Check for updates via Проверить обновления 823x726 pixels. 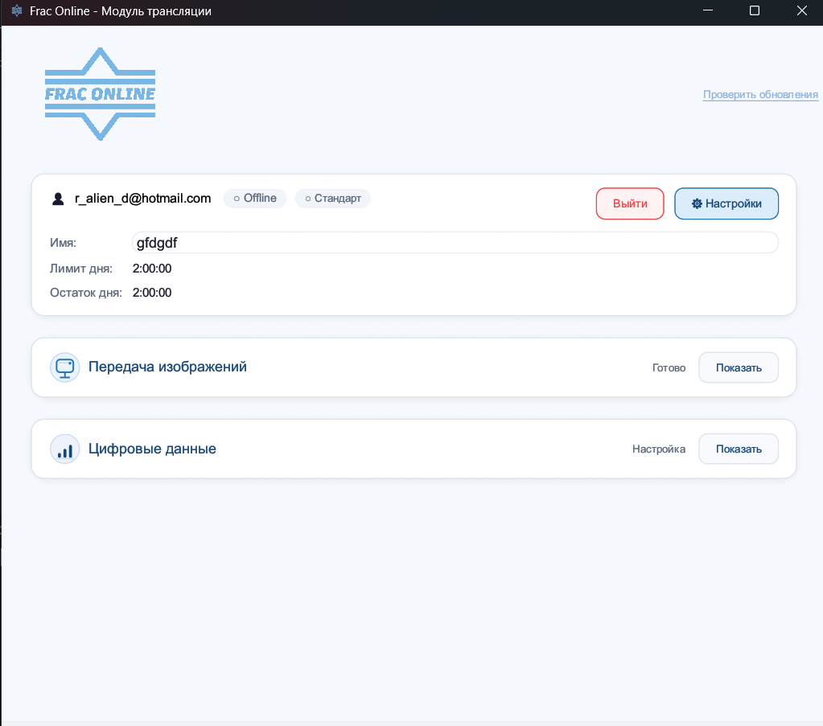tap(760, 95)
